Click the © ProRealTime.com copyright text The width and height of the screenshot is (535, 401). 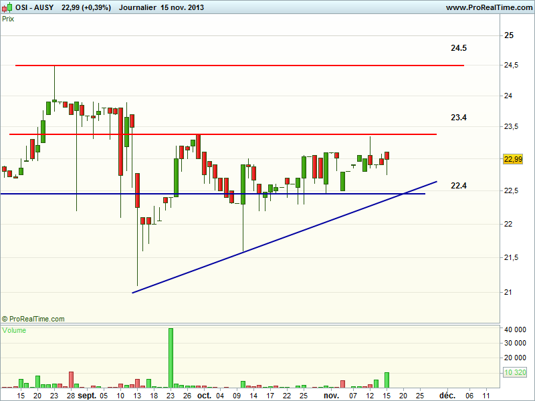(33, 319)
